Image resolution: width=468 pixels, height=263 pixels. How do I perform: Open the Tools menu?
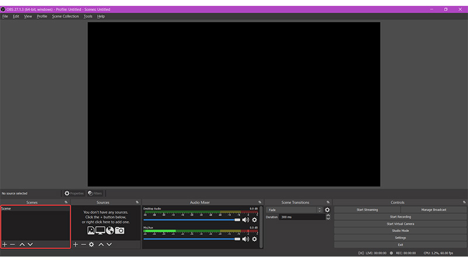88,16
